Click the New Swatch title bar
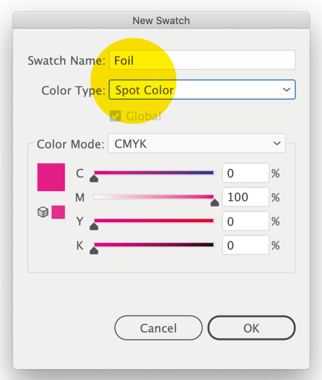This screenshot has height=380, width=322. click(161, 21)
